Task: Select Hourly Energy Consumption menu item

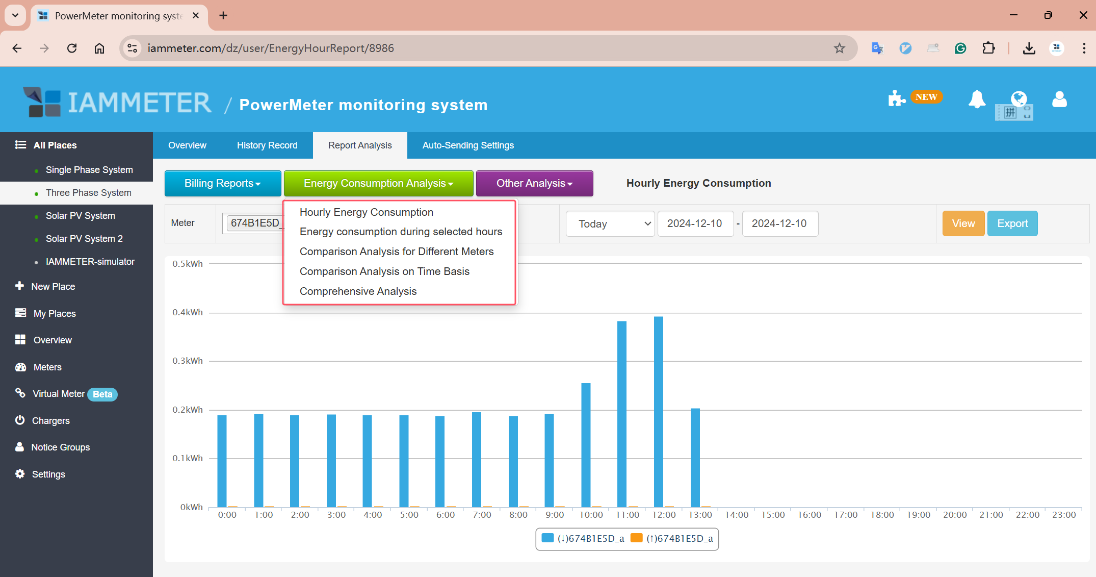Action: point(367,212)
